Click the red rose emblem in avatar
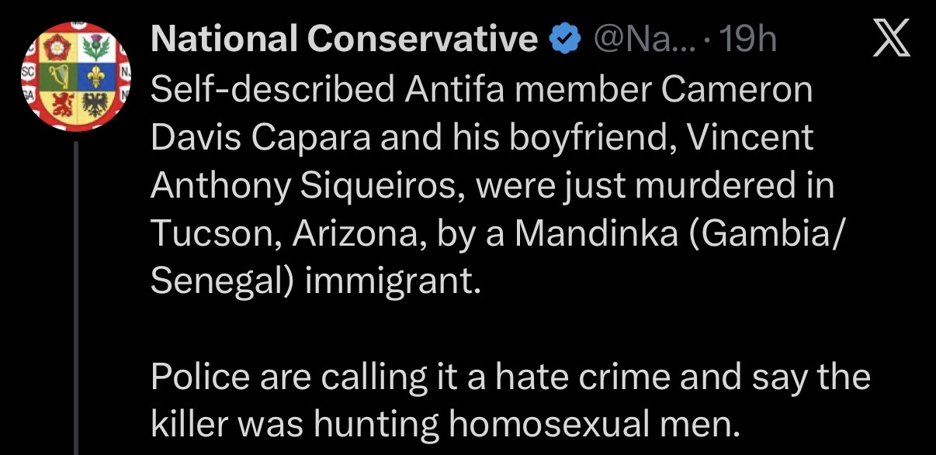 click(x=57, y=48)
